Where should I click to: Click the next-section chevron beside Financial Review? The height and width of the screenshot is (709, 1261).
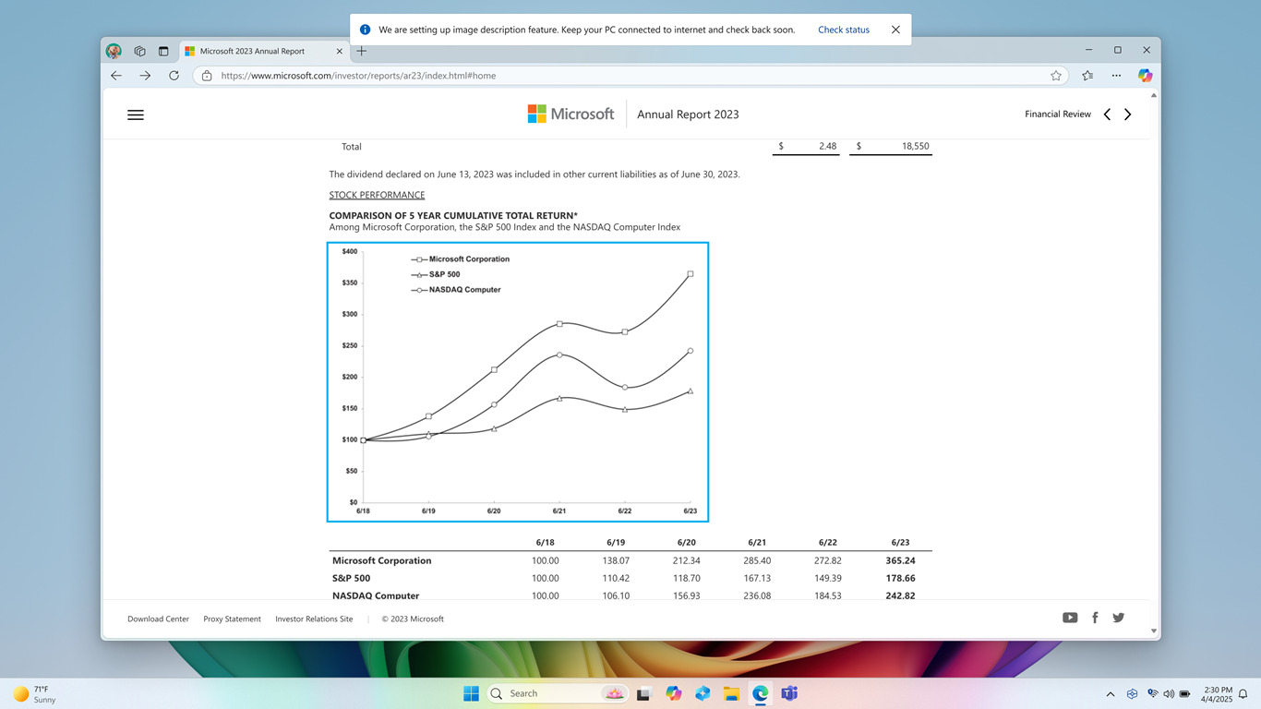pos(1127,114)
